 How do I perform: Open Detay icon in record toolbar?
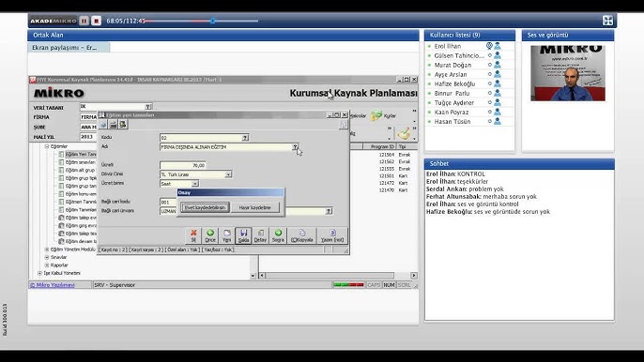pos(260,235)
